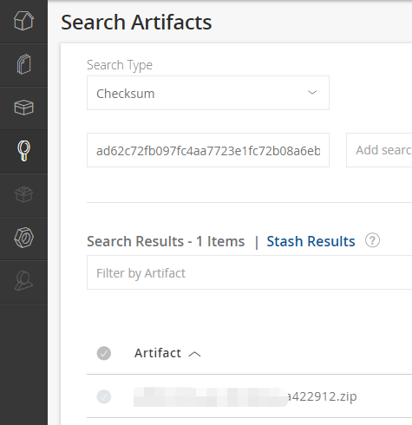Open the Search Type Checksum dropdown
Image resolution: width=412 pixels, height=425 pixels.
(208, 93)
